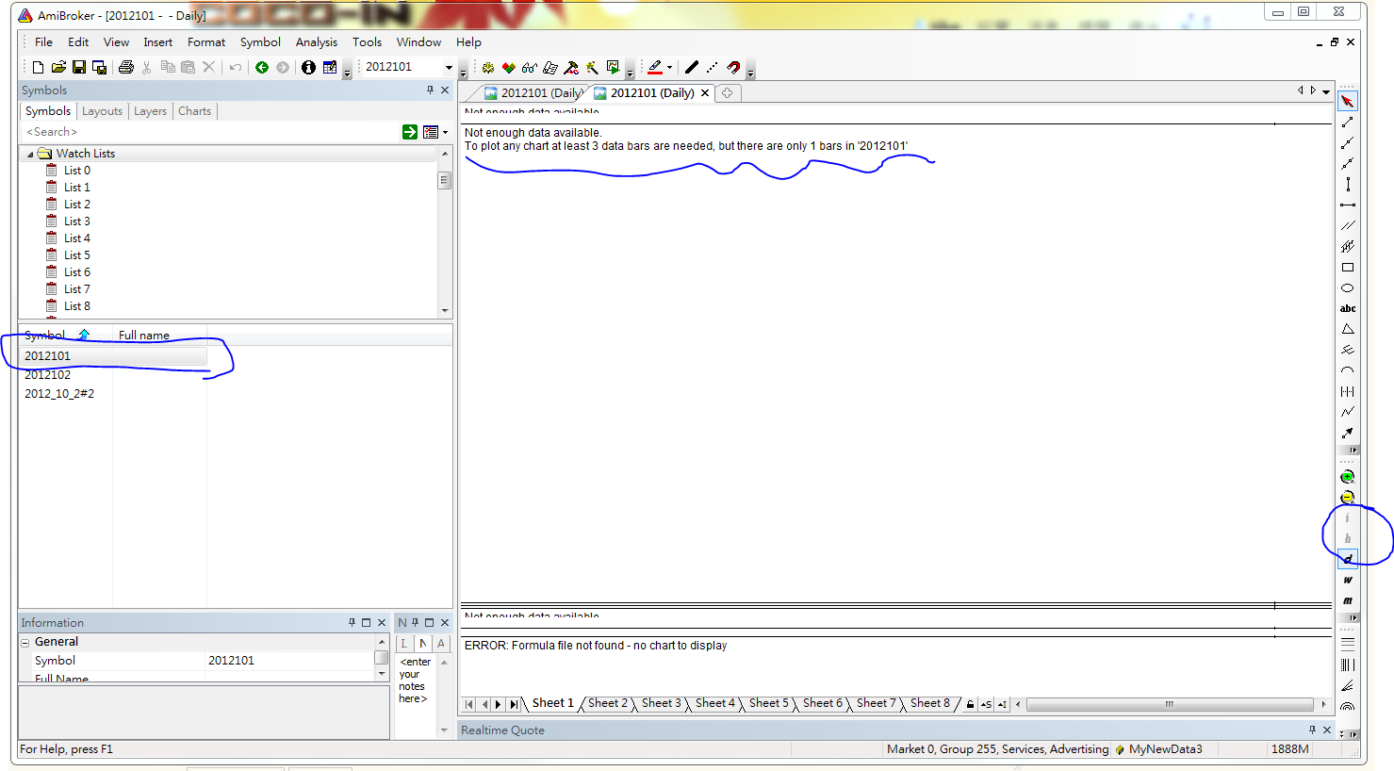Print chart with printer icon
Image resolution: width=1394 pixels, height=771 pixels.
(126, 67)
